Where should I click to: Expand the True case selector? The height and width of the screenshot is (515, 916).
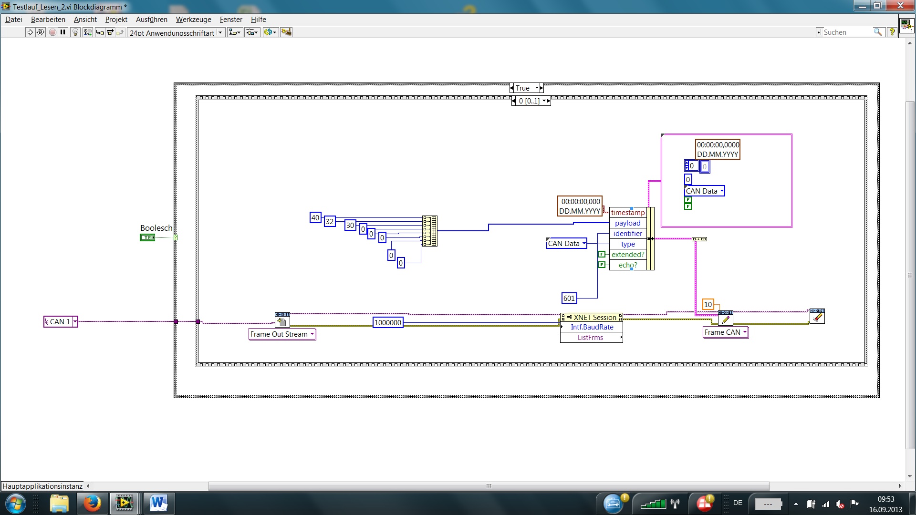[x=537, y=88]
